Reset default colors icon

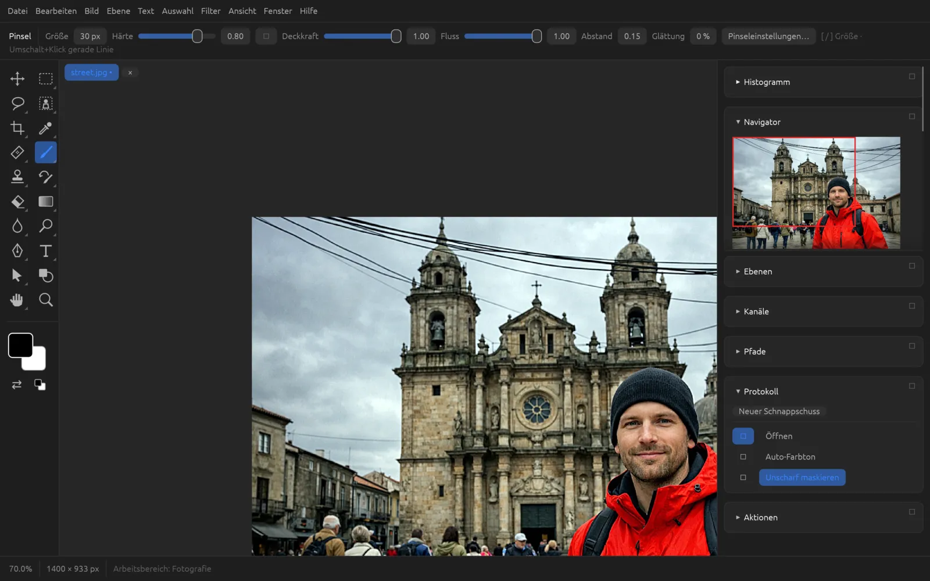(x=40, y=385)
